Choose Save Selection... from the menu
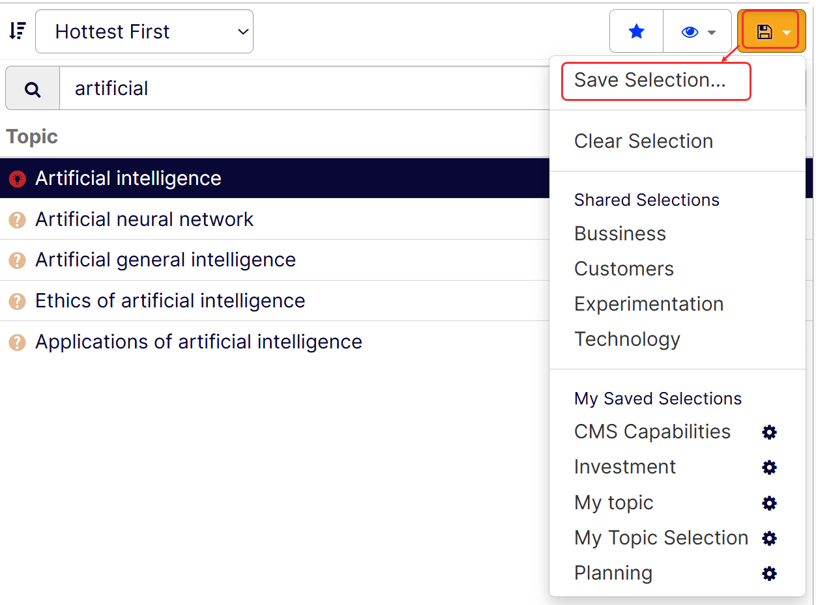 [x=650, y=80]
